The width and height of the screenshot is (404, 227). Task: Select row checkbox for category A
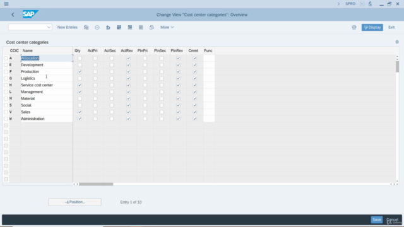pyautogui.click(x=6, y=58)
